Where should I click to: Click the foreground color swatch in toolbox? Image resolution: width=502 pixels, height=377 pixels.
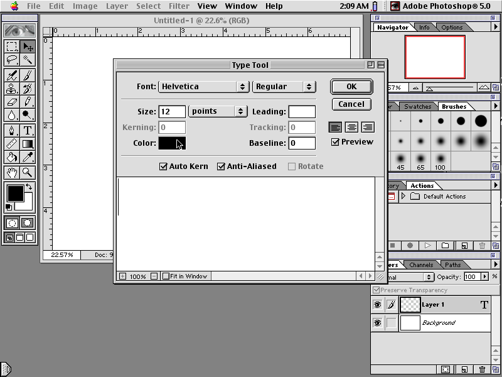click(15, 194)
